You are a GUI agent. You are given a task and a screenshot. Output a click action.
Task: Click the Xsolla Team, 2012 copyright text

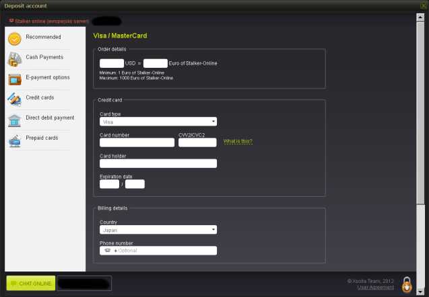370,281
